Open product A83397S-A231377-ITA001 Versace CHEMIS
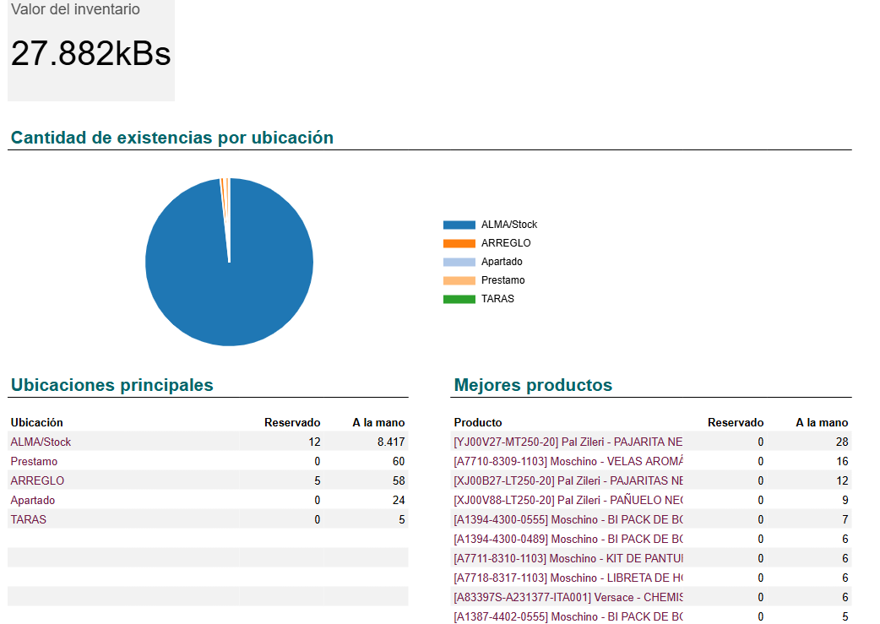Viewport: 880px width, 624px height. coord(568,597)
